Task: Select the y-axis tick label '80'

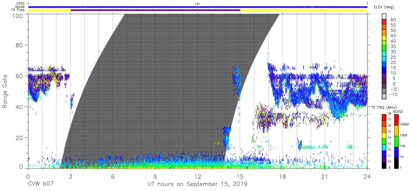Action: (x=20, y=45)
